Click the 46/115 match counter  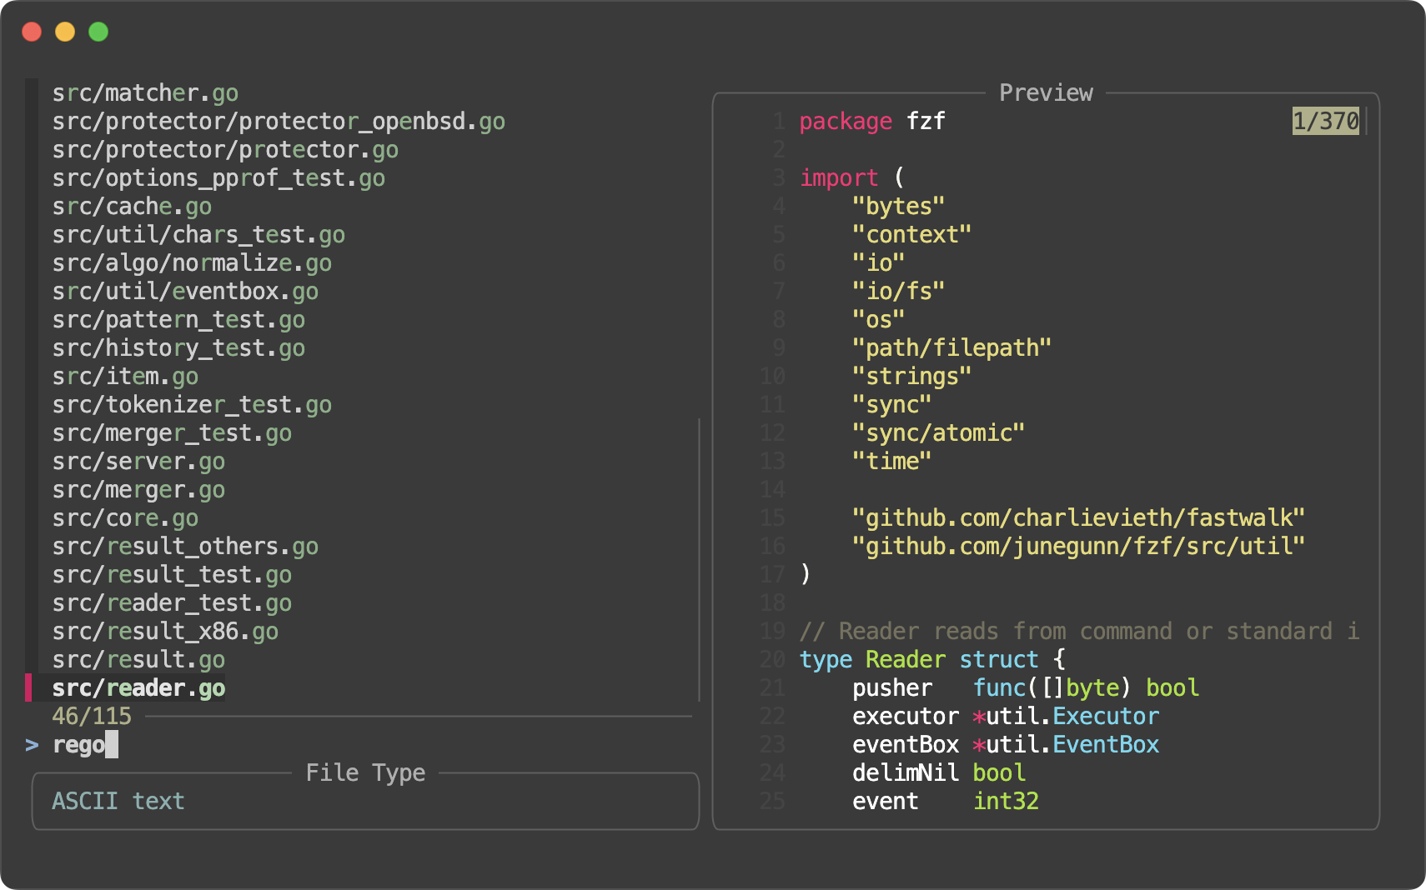click(92, 717)
